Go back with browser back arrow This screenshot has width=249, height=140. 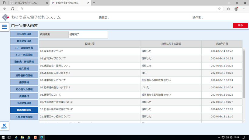[5, 9]
